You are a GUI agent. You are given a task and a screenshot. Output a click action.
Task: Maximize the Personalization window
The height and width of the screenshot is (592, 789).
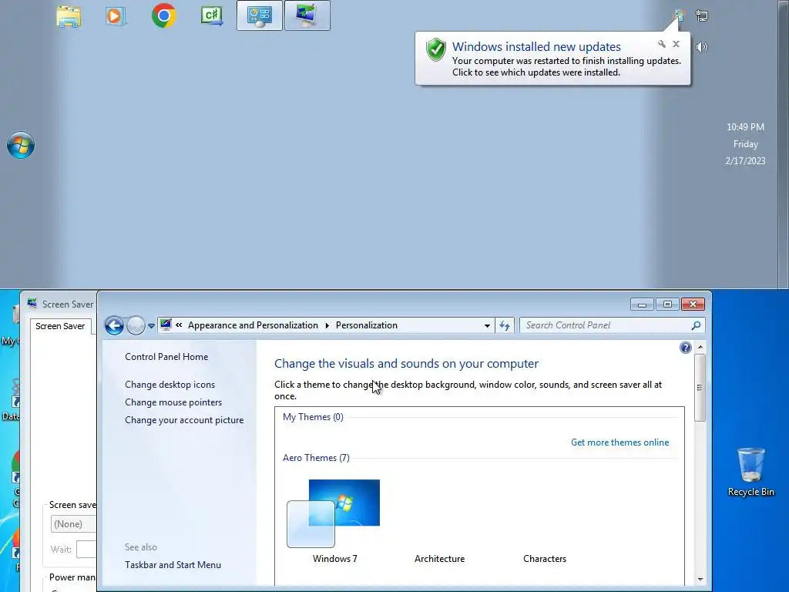tap(667, 304)
